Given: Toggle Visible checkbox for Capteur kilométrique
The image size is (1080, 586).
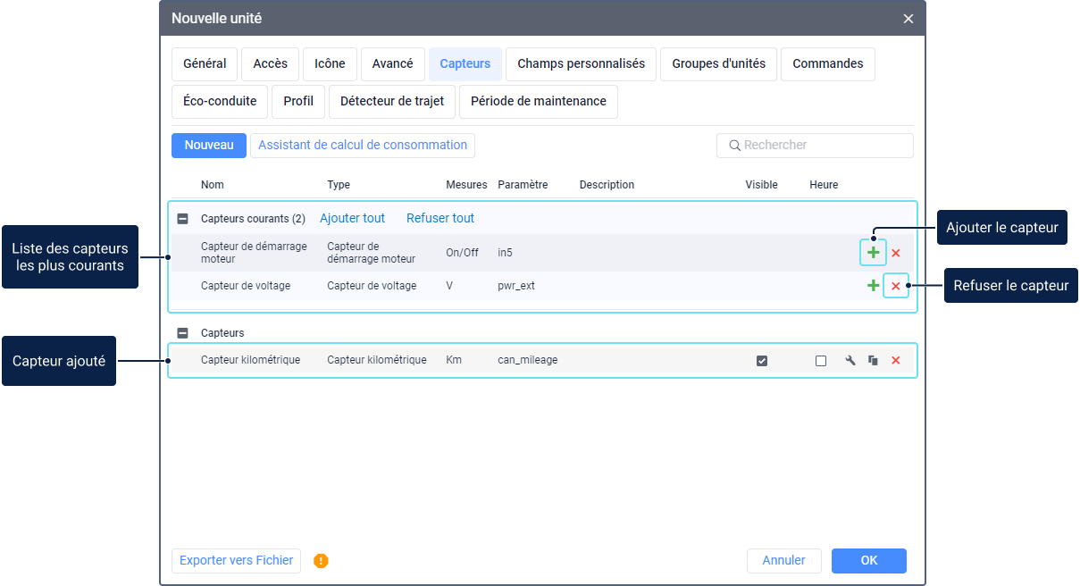Looking at the screenshot, I should coord(762,361).
